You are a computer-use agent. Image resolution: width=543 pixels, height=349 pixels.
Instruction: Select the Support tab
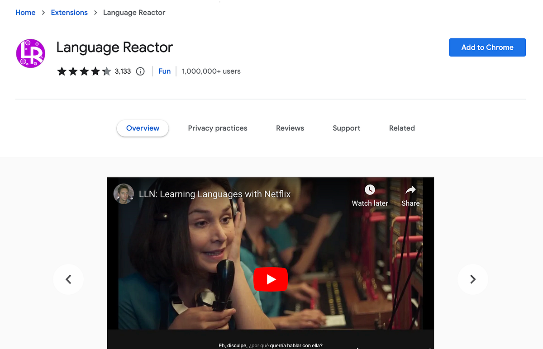tap(346, 128)
